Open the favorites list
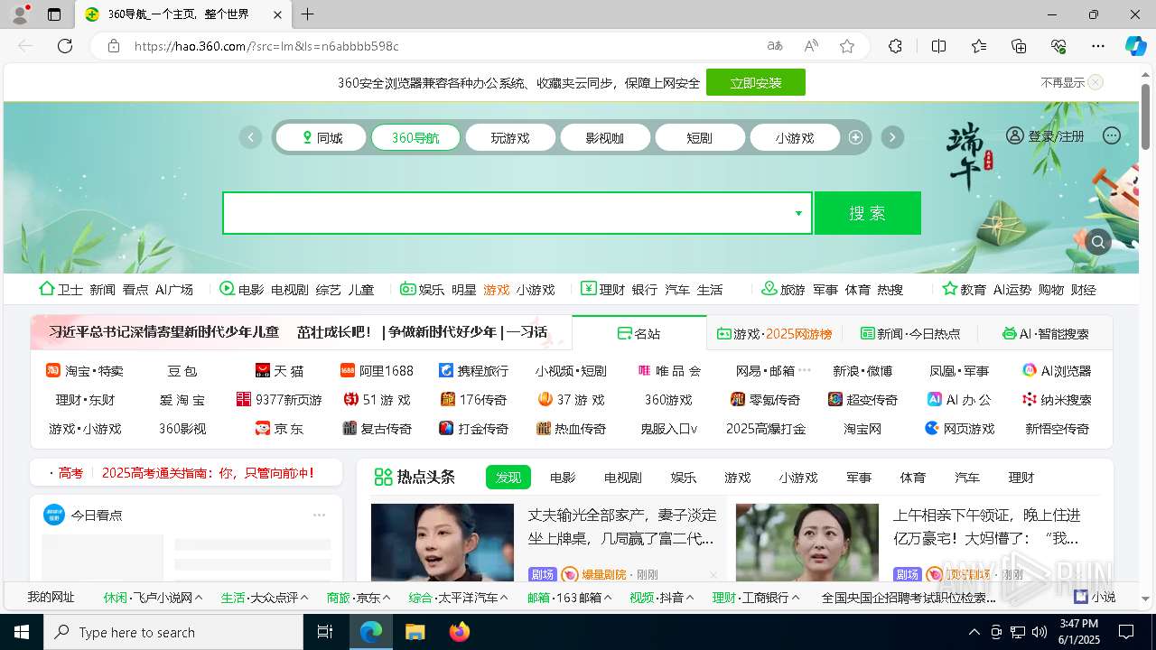The image size is (1156, 650). 979,46
